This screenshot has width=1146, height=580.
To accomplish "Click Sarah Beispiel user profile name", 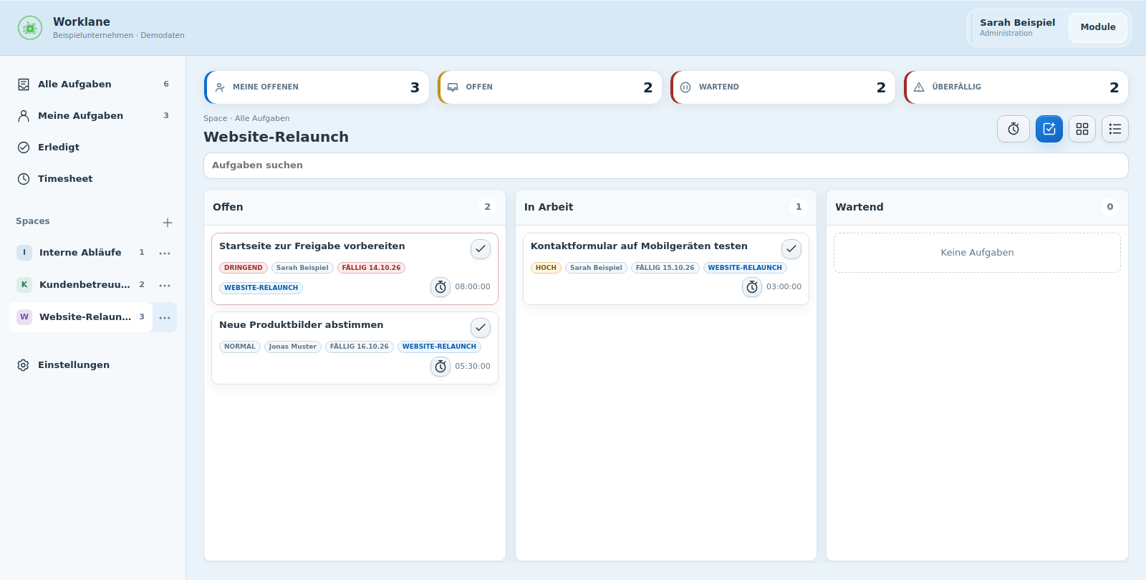I will pos(1018,23).
